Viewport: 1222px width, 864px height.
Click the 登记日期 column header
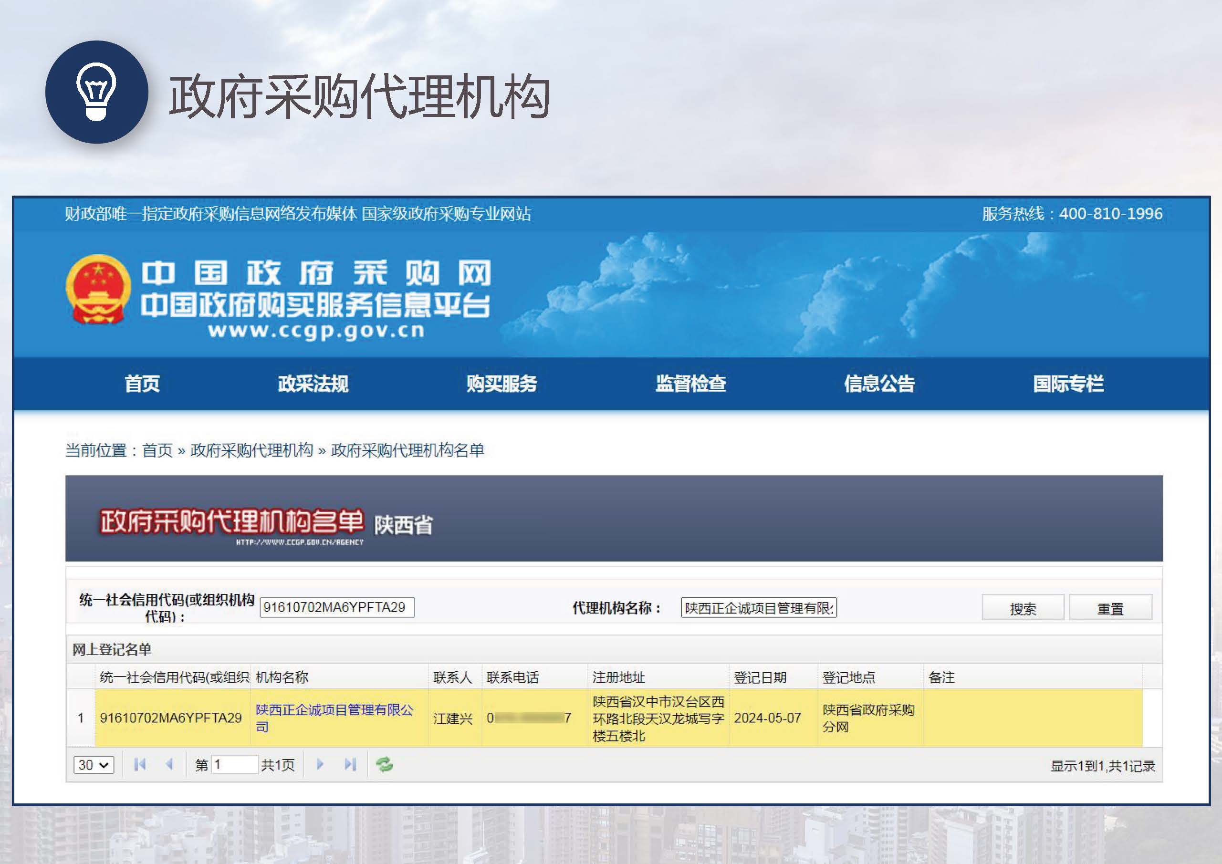click(x=773, y=677)
